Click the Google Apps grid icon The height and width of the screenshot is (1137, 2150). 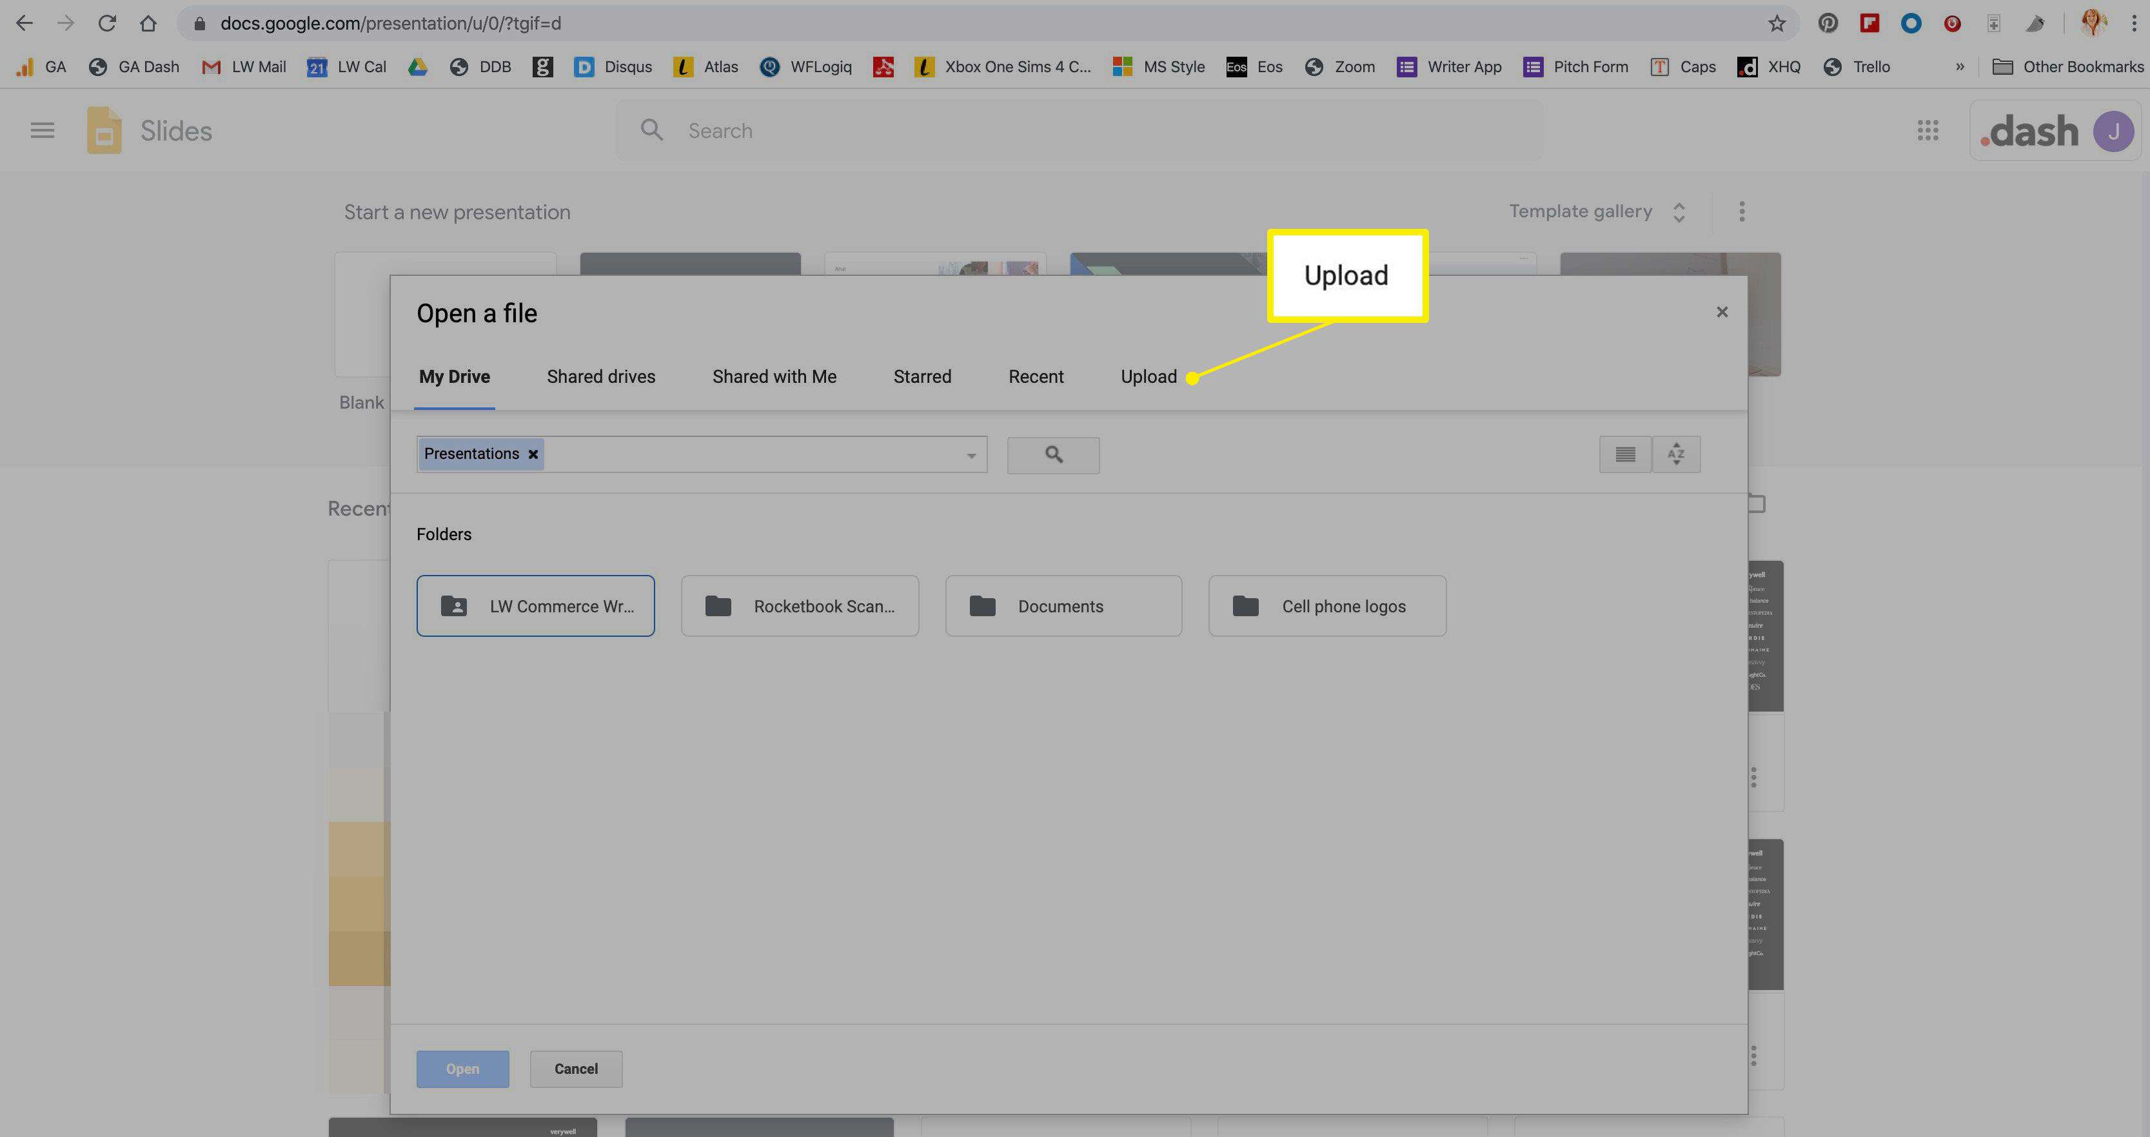(x=1927, y=130)
